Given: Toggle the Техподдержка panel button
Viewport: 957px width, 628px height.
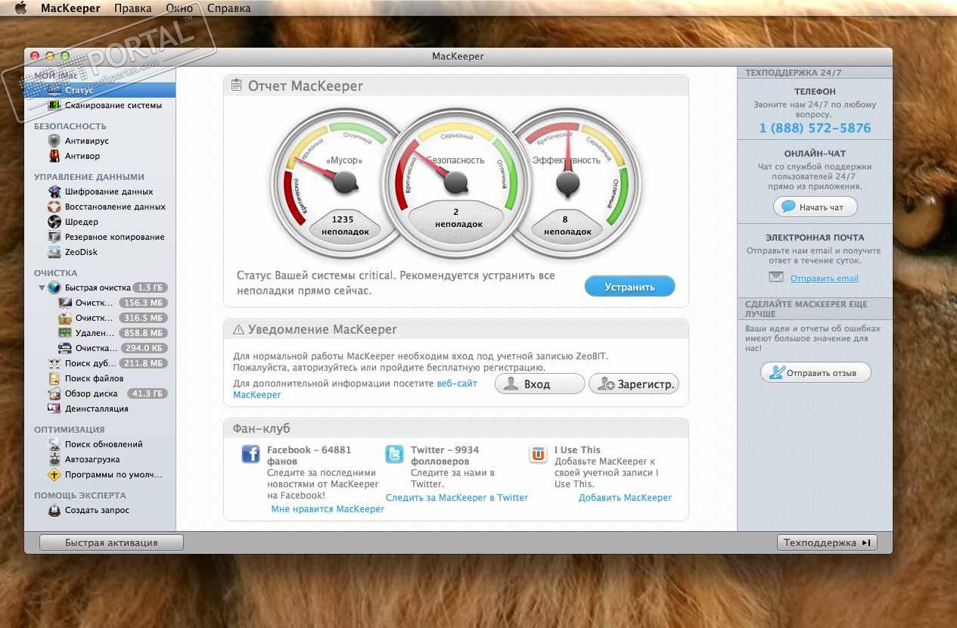Looking at the screenshot, I should click(x=827, y=543).
